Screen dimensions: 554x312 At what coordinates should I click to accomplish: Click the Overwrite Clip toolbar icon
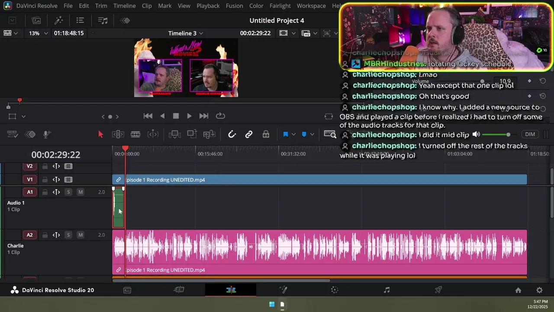(x=192, y=134)
